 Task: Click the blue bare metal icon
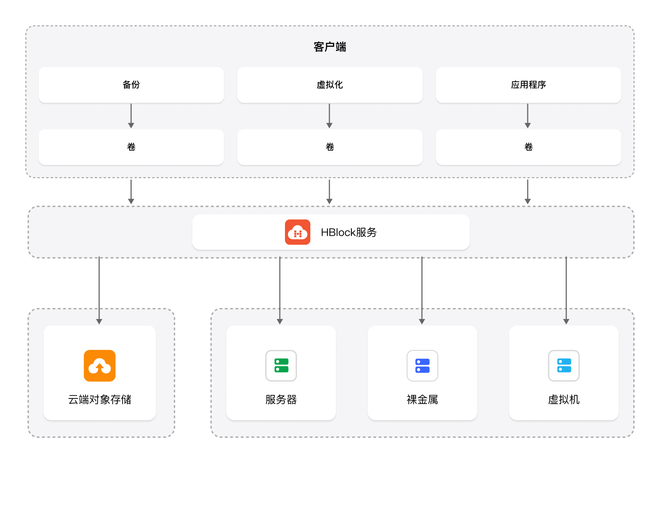pos(422,366)
